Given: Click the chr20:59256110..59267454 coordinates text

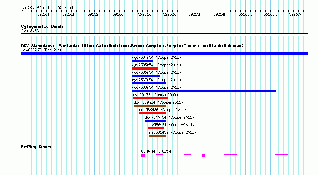Looking at the screenshot, I should point(47,7).
